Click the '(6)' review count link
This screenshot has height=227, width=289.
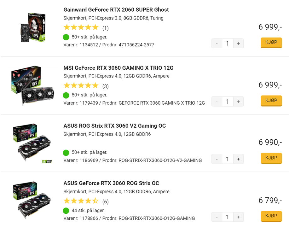point(105,201)
